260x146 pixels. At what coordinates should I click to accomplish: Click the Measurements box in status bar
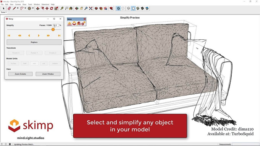[x=246, y=144]
